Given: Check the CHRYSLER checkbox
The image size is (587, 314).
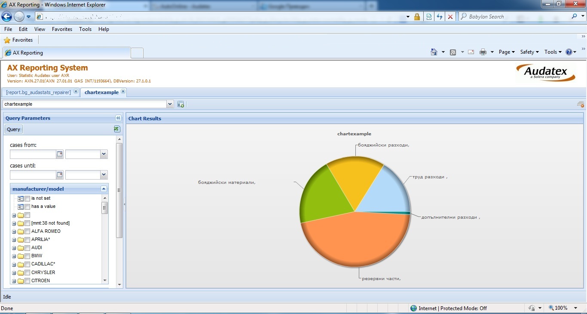Looking at the screenshot, I should click(28, 273).
